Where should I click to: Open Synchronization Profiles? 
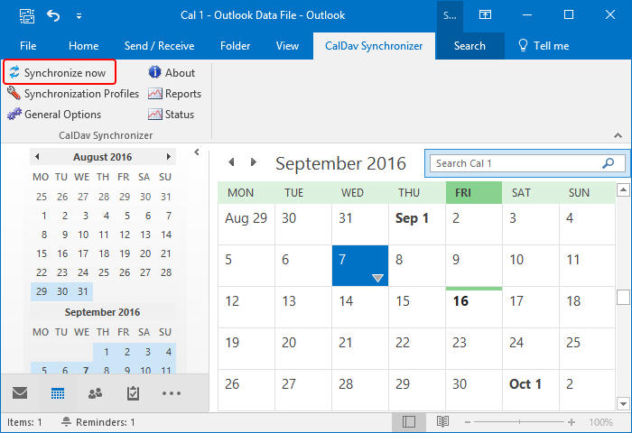tap(73, 94)
